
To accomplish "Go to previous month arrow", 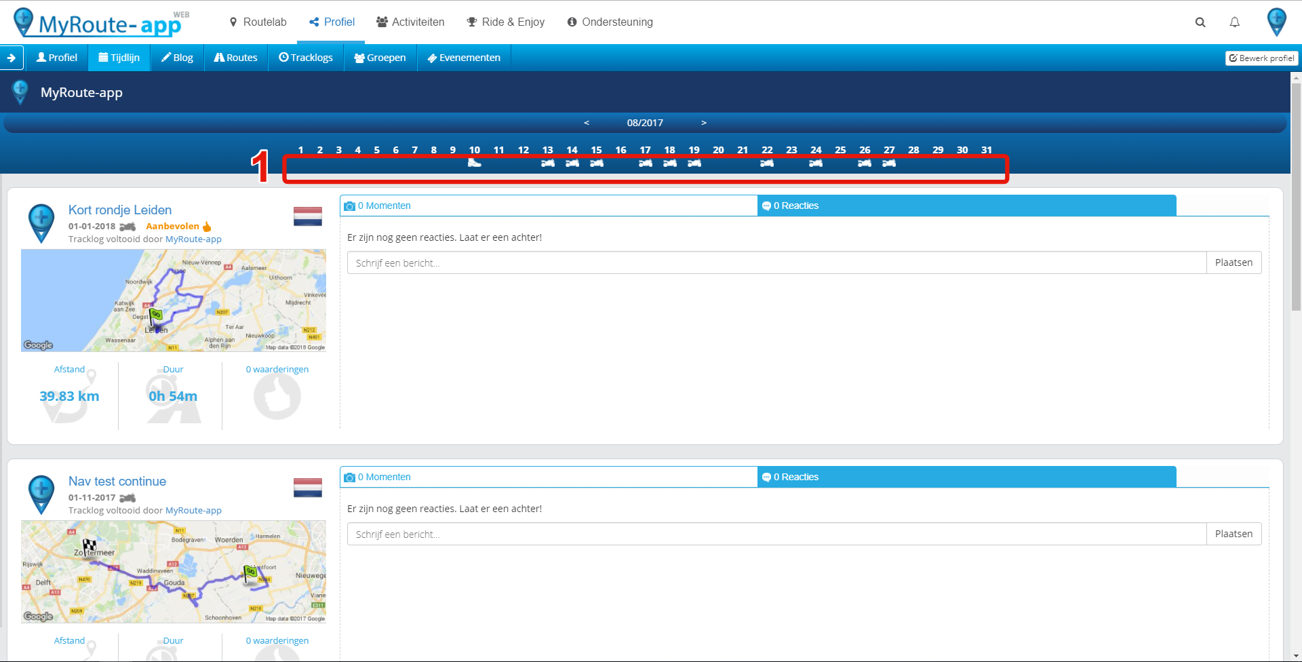I will pos(587,123).
